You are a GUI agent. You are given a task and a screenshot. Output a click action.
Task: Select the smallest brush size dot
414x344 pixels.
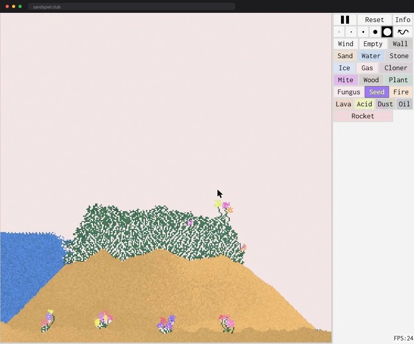[339, 32]
